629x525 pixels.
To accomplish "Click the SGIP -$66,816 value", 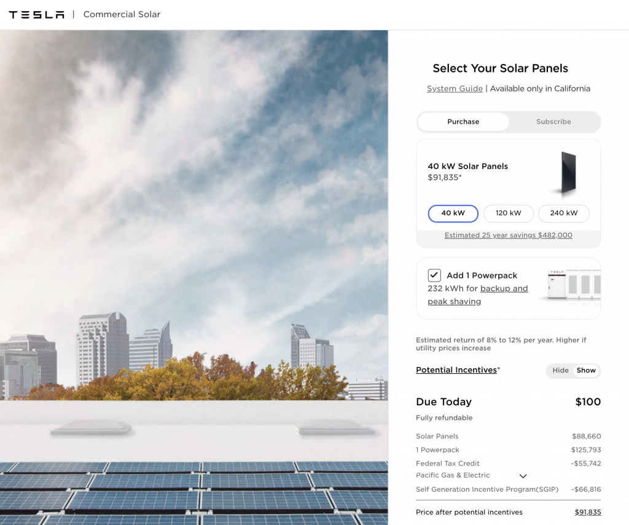I will pos(586,489).
